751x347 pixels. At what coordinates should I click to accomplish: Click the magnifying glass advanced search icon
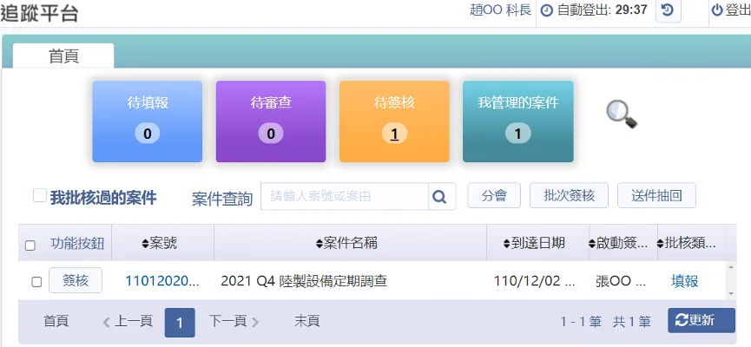(x=622, y=115)
